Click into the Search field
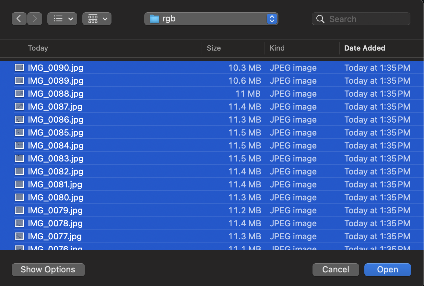424x286 pixels. [x=366, y=19]
